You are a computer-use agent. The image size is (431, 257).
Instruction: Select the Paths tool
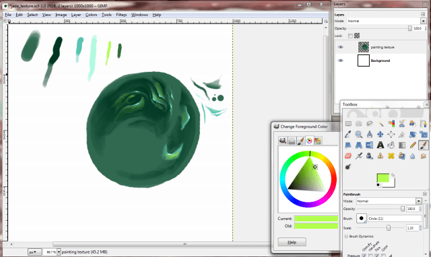click(424, 124)
